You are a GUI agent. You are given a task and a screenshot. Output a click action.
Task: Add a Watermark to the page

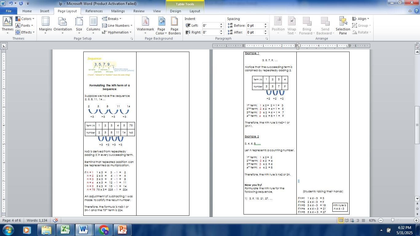(145, 26)
